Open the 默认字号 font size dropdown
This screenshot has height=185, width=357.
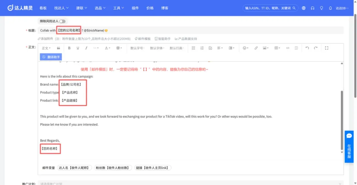click(137, 48)
